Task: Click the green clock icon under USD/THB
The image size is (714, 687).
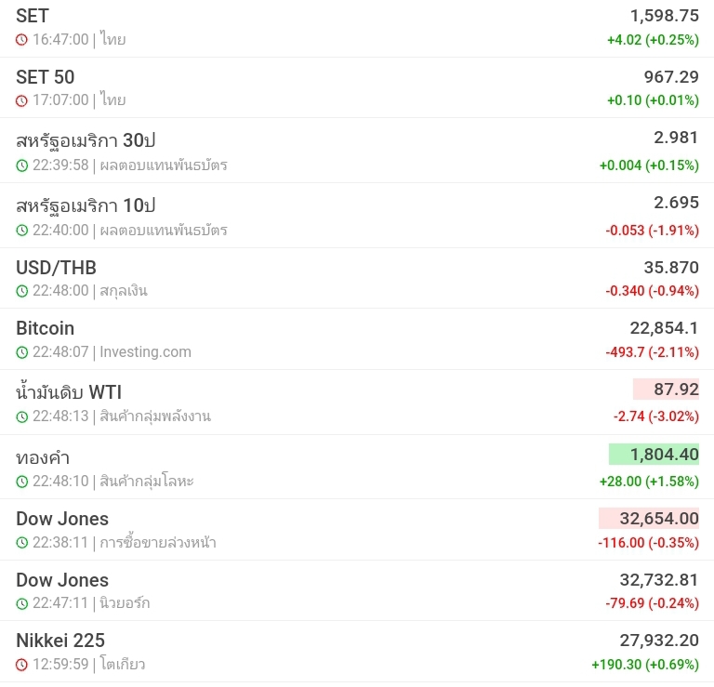Action: pyautogui.click(x=22, y=291)
